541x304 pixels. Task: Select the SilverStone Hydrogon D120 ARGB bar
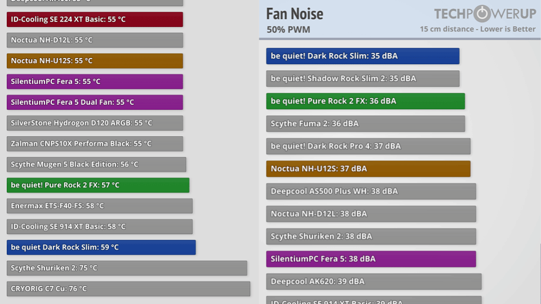point(95,123)
